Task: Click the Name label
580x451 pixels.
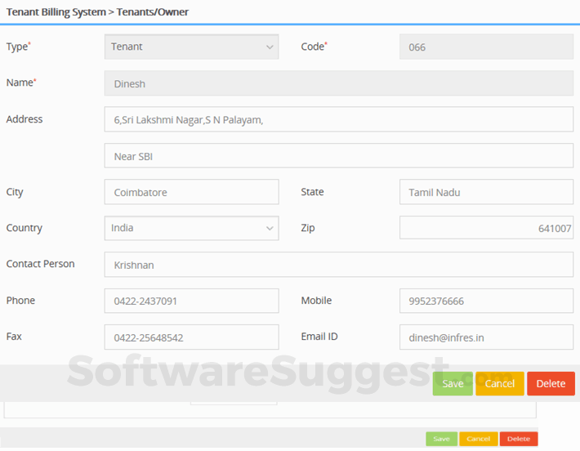Action: click(x=20, y=83)
